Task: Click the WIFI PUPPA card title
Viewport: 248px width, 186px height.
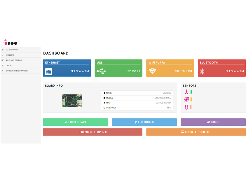Action: coord(157,63)
